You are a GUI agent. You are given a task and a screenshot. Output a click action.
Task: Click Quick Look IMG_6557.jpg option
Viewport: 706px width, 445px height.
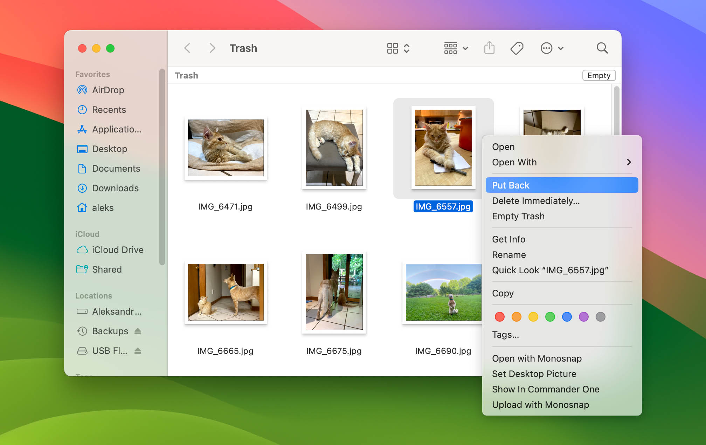(x=550, y=270)
